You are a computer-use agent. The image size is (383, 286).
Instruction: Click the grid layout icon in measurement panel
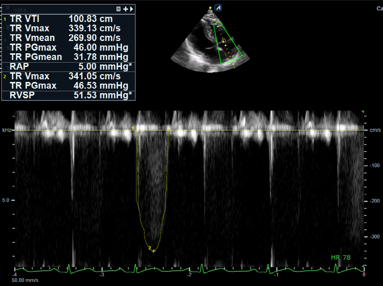119,9
